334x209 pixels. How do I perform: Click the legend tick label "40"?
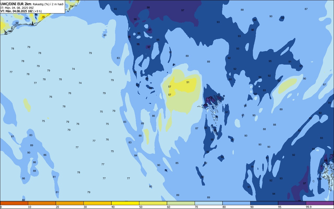(113, 207)
